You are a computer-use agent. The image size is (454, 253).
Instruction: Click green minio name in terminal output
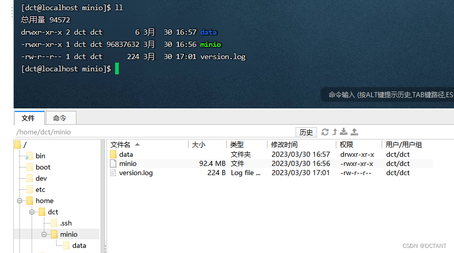click(211, 44)
